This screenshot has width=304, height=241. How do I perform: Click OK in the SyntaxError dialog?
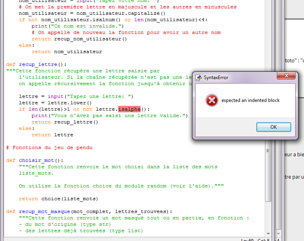coord(274,127)
